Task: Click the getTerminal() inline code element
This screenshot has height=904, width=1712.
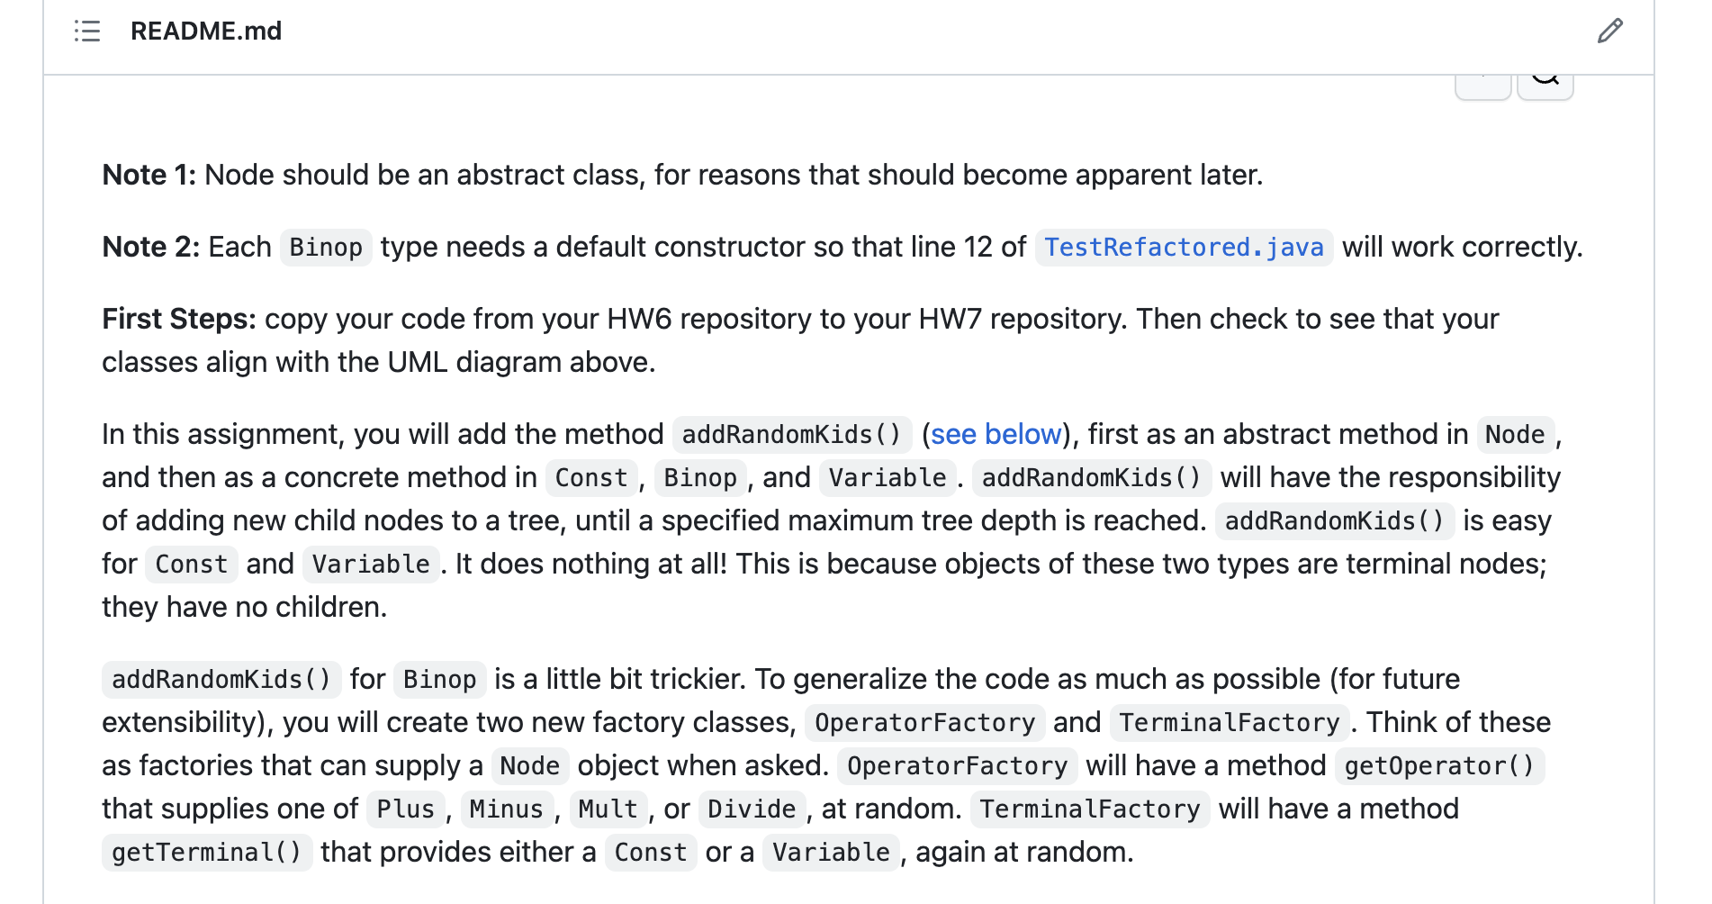Action: click(x=206, y=852)
